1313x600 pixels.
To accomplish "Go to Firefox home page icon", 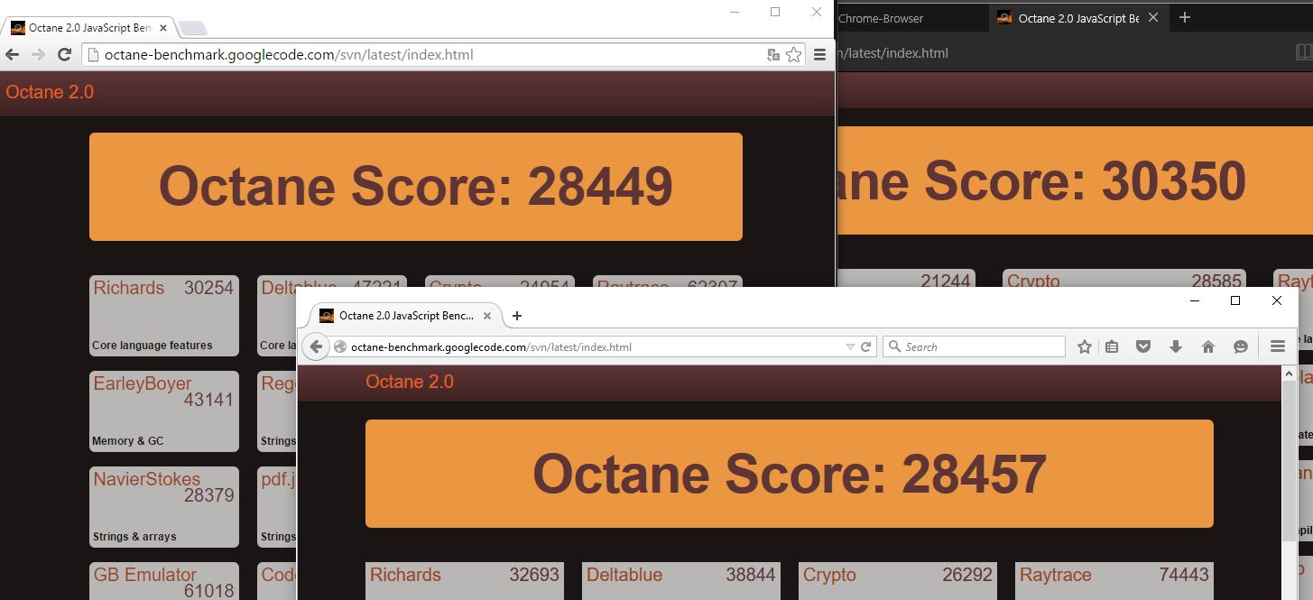I will tap(1208, 346).
